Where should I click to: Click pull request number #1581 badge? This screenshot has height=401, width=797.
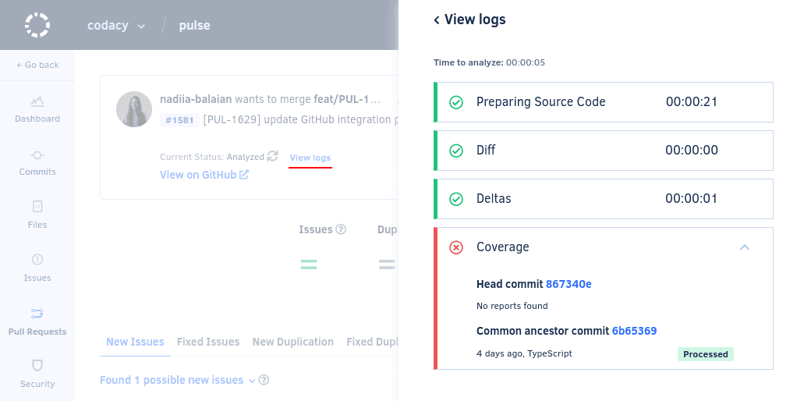[179, 120]
